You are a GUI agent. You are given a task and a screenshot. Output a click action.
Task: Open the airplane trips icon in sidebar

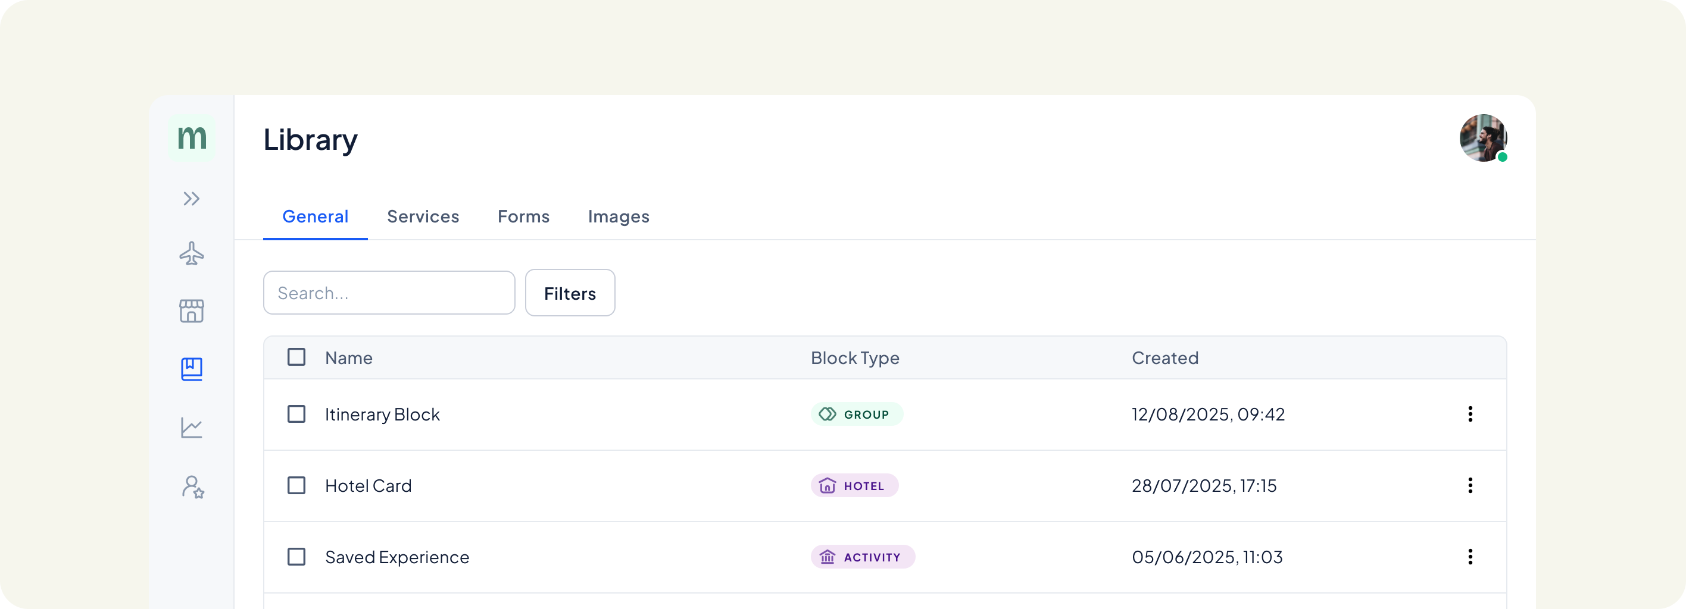click(192, 253)
